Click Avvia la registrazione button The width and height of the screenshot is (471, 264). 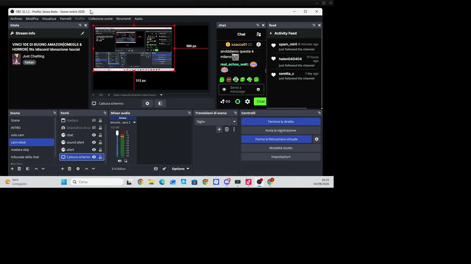281,131
